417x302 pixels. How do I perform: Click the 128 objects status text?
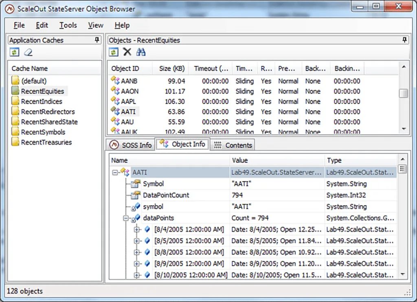pos(24,291)
